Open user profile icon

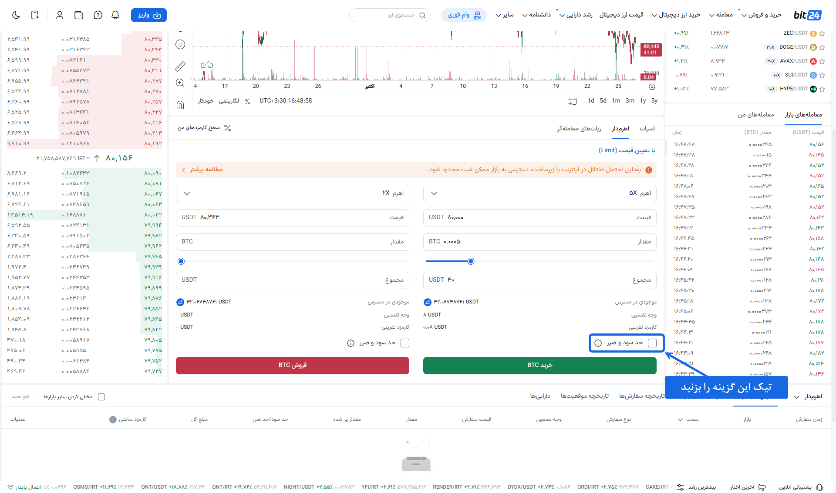click(60, 15)
